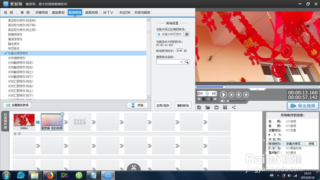Open the help question-mark icon
This screenshot has width=320, height=180.
[x=225, y=107]
